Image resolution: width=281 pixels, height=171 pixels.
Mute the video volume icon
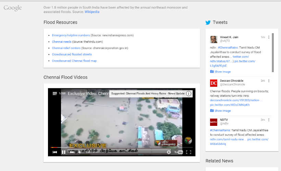pos(80,152)
